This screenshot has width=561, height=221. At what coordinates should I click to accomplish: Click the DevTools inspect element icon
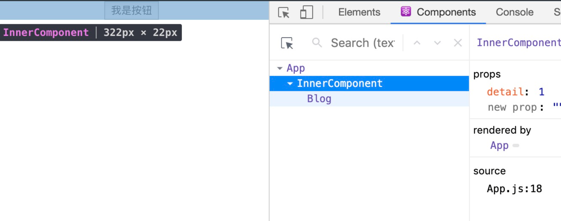coord(284,12)
